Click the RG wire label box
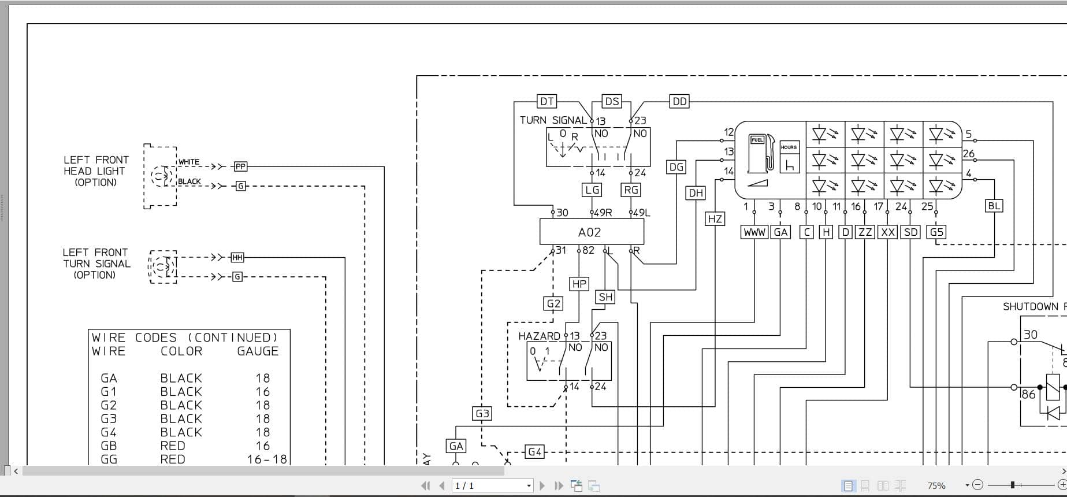 pyautogui.click(x=631, y=190)
